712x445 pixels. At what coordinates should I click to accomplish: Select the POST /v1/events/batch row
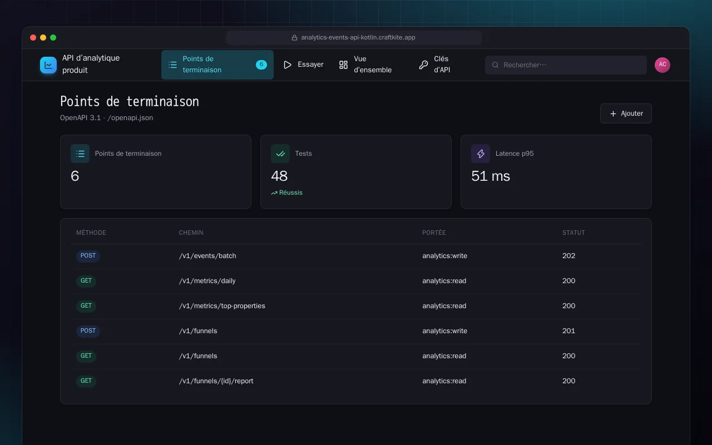356,256
